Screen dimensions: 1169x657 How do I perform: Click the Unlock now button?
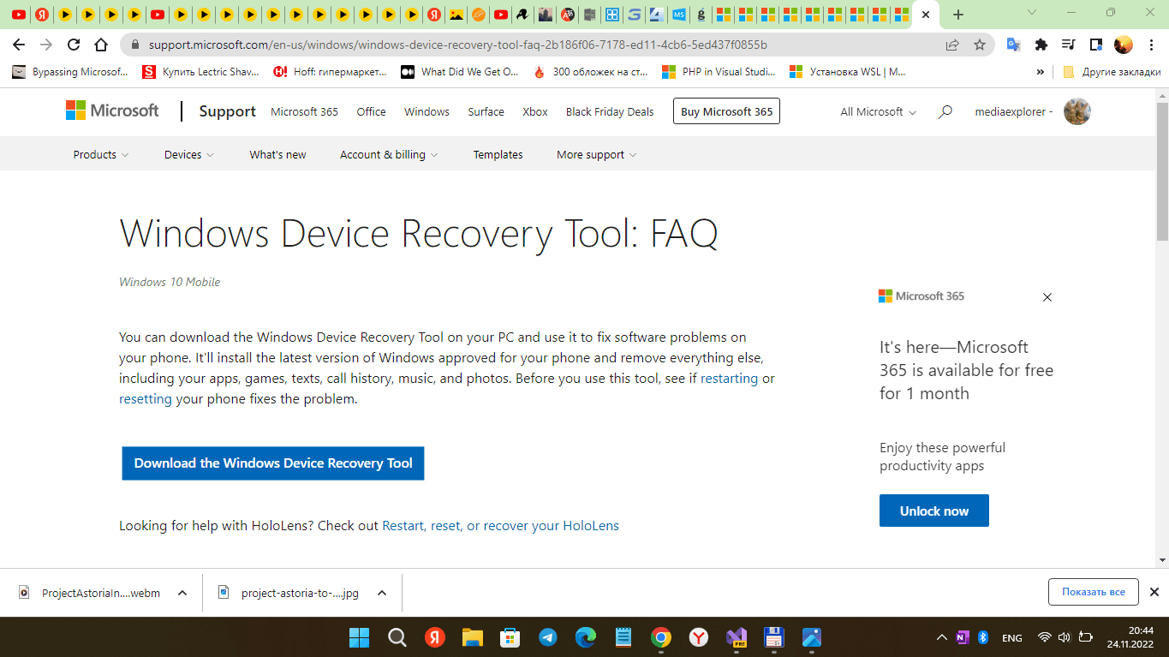(x=934, y=511)
